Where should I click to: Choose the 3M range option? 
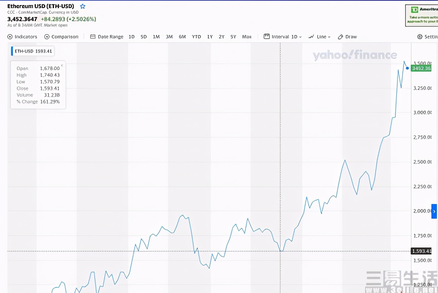point(169,37)
